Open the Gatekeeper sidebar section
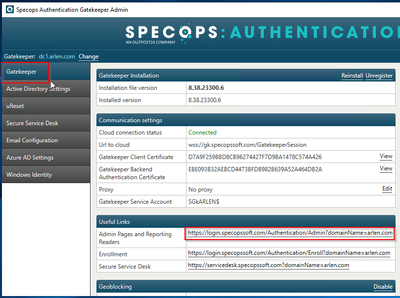The width and height of the screenshot is (400, 298). 46,72
